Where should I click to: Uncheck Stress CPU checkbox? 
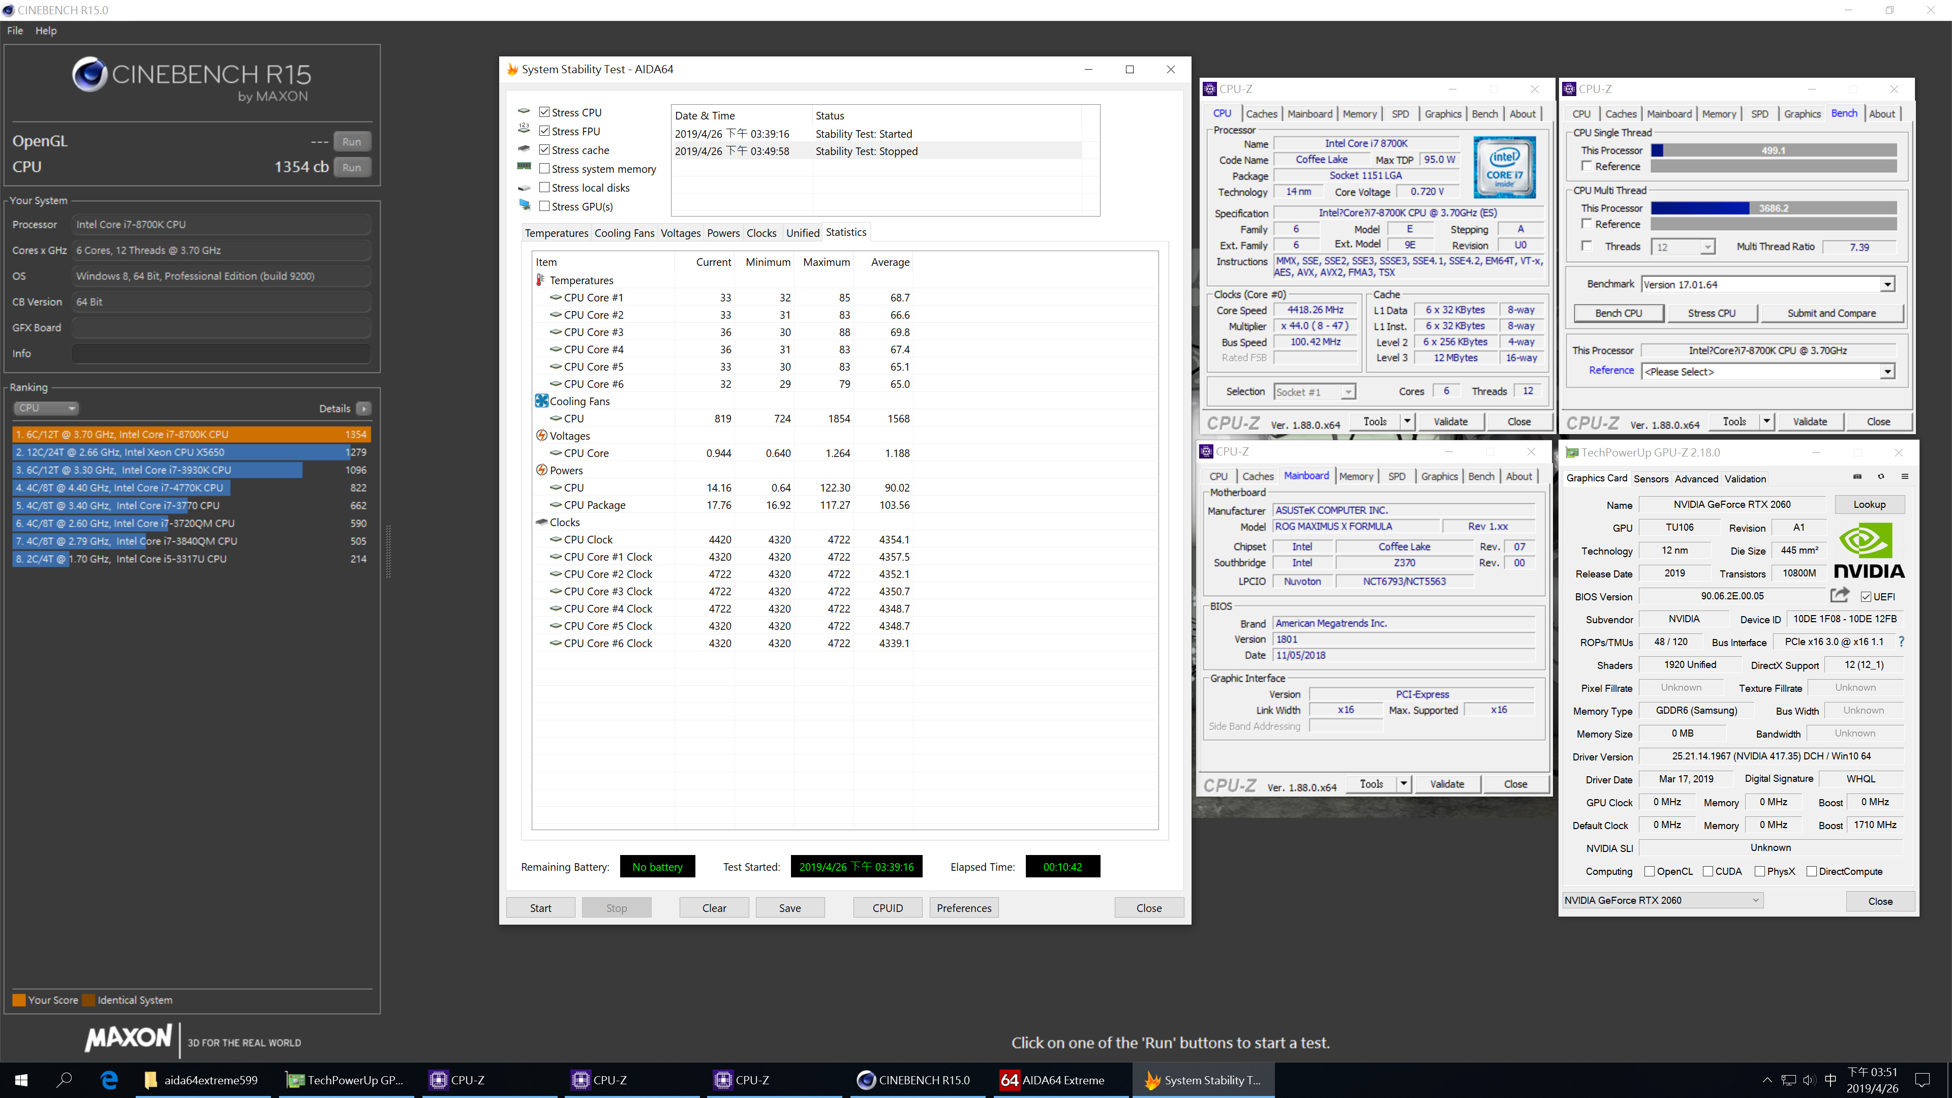click(x=544, y=112)
